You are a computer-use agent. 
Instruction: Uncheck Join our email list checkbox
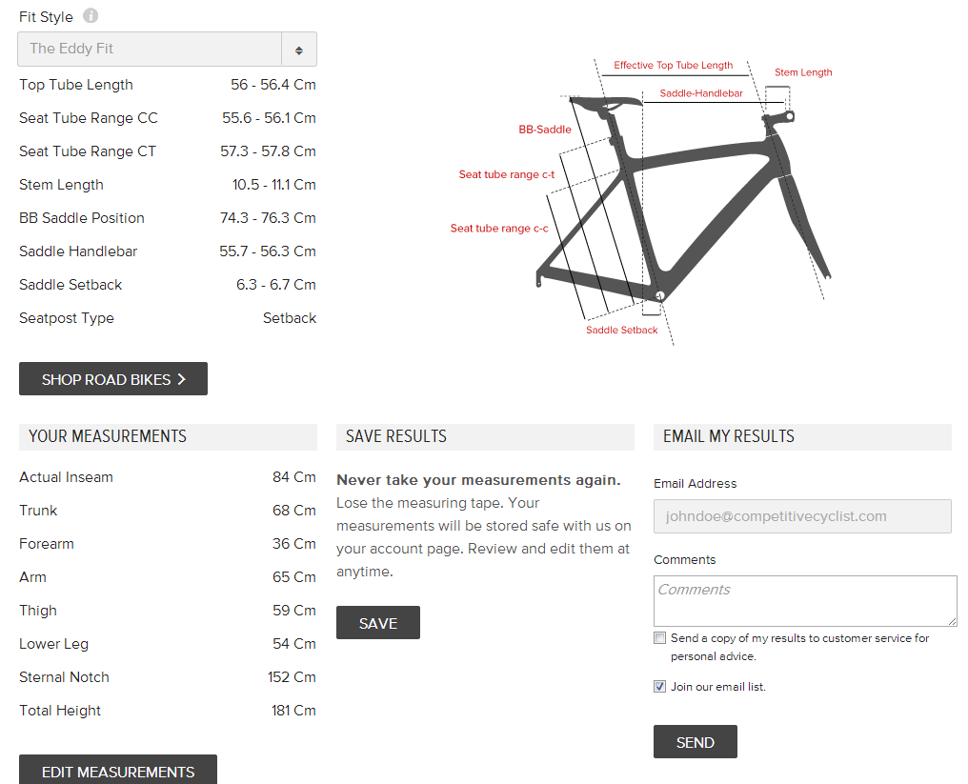(x=660, y=687)
